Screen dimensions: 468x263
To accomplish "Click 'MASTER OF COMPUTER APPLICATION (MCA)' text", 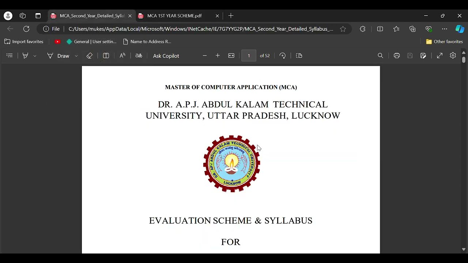I will pos(231,87).
